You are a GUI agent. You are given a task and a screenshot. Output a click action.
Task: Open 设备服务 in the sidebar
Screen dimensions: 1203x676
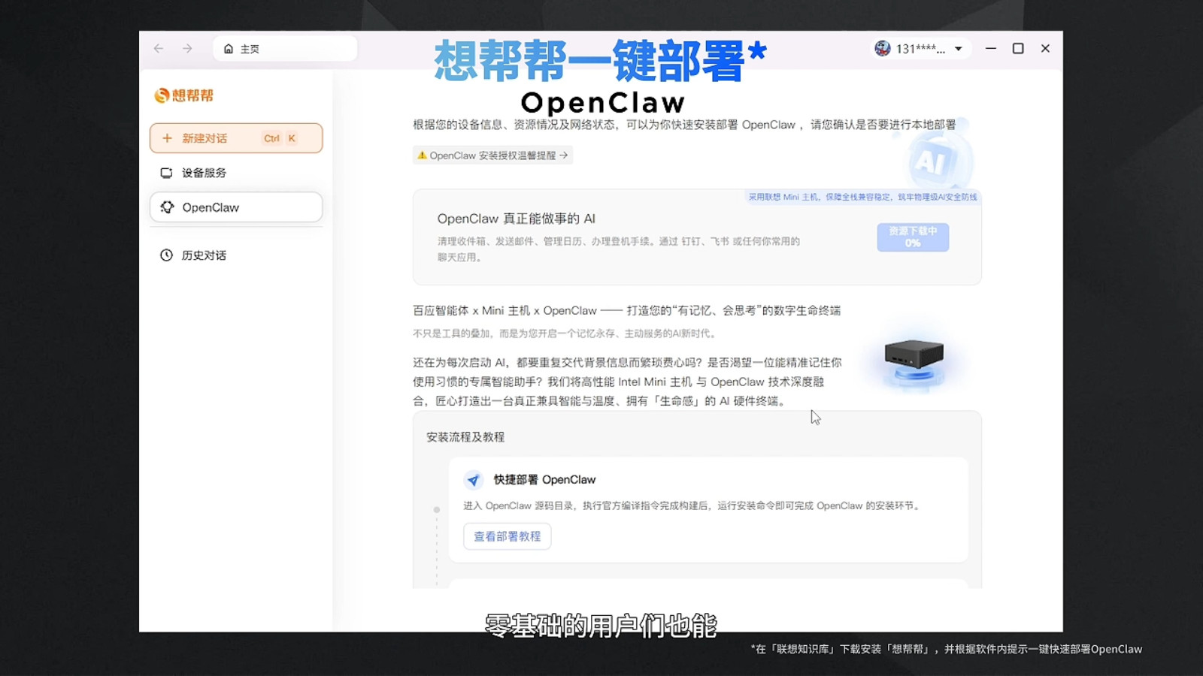[236, 173]
